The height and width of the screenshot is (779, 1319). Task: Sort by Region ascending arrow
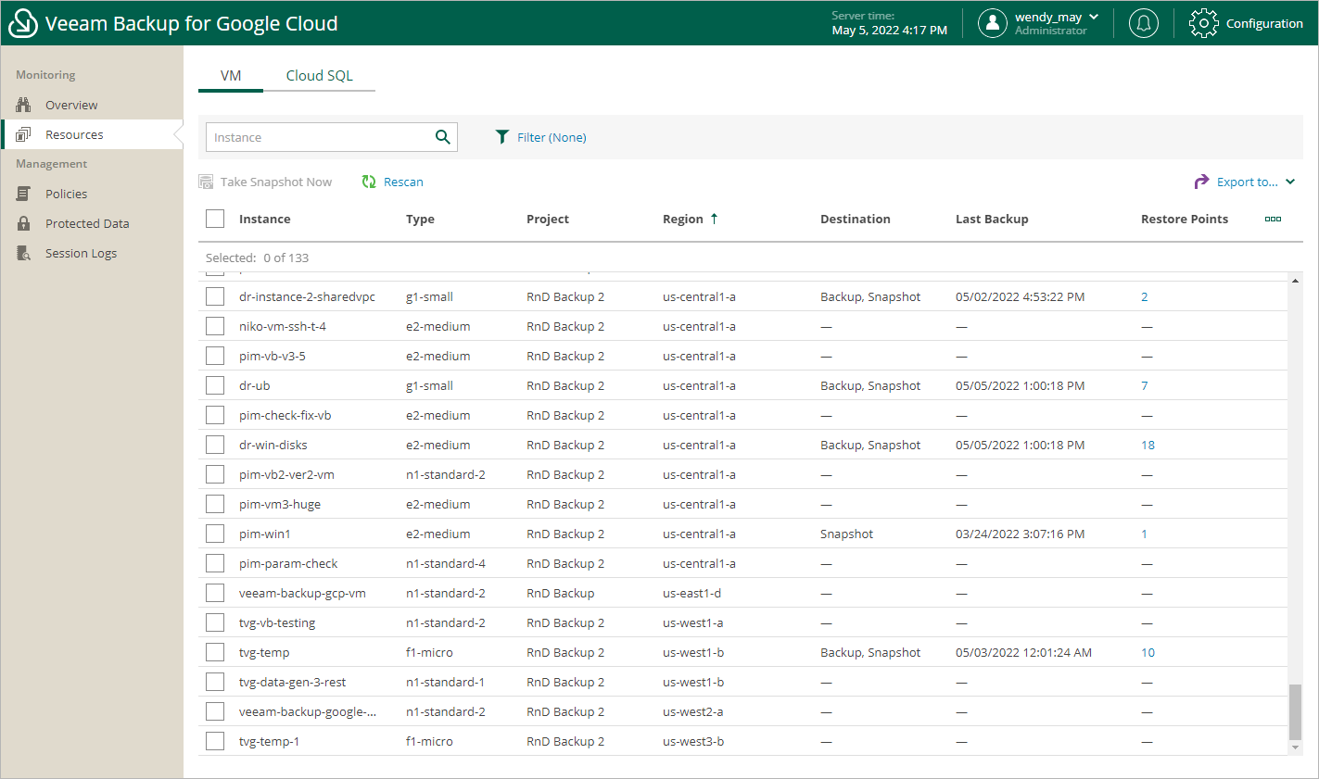pyautogui.click(x=714, y=219)
